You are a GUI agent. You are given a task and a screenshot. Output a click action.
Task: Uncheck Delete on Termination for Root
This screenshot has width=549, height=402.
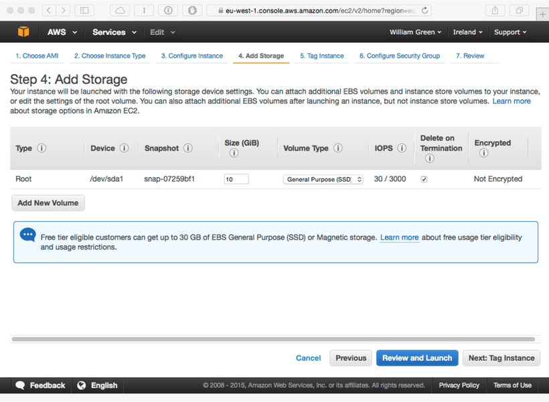pyautogui.click(x=424, y=179)
